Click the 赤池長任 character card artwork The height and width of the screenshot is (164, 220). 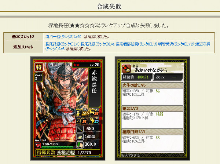point(67,109)
